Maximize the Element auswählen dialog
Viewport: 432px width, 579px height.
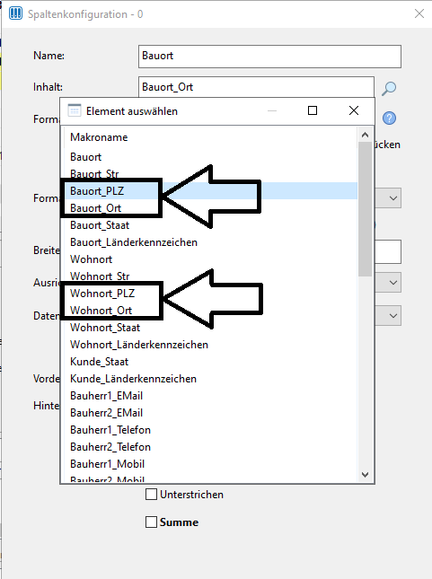coord(313,110)
